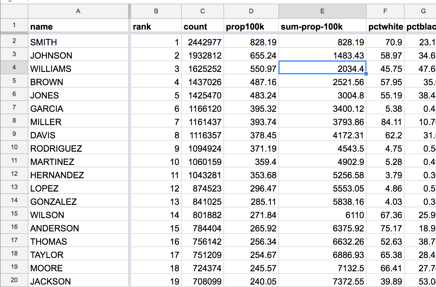
Task: Select the BROWN name cell
Action: pos(78,81)
